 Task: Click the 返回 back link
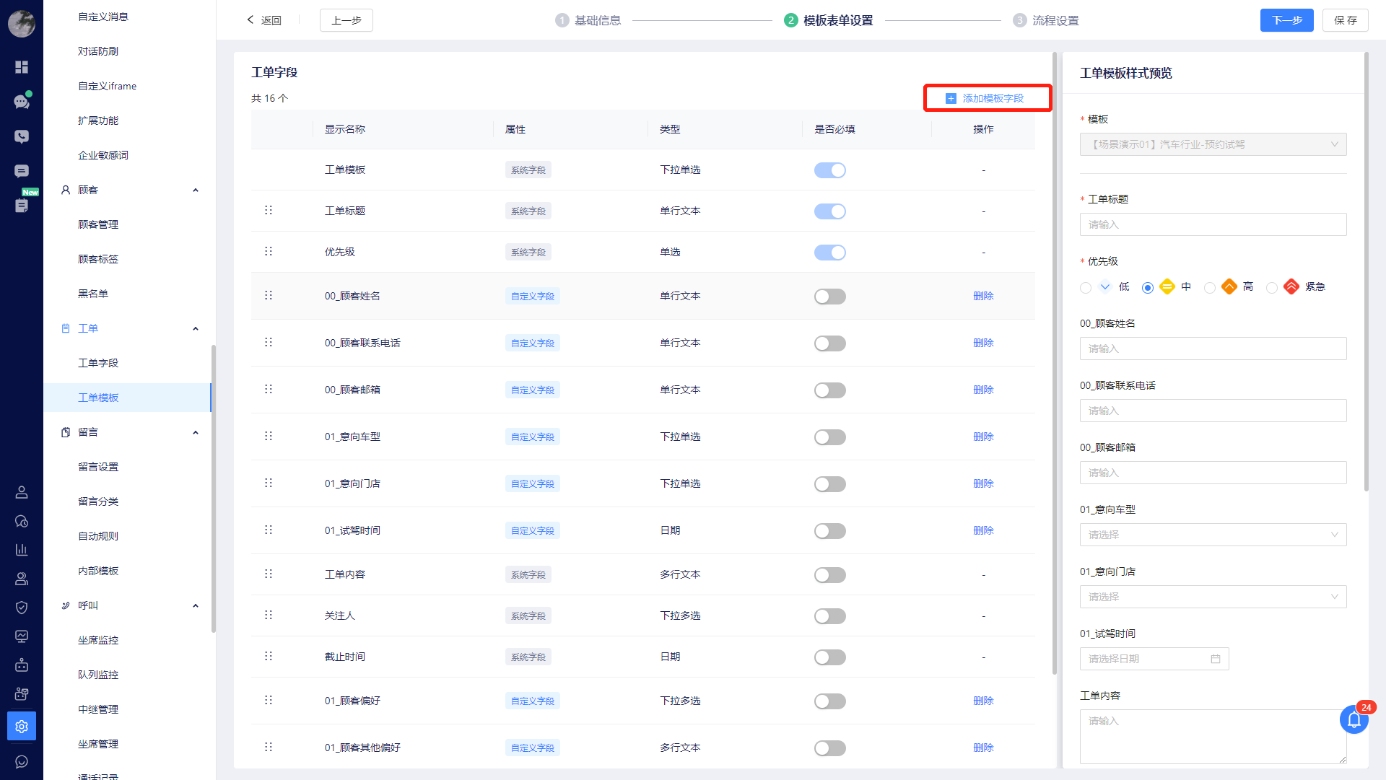coord(263,20)
